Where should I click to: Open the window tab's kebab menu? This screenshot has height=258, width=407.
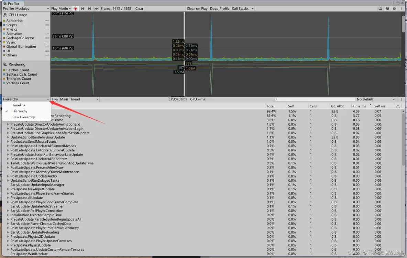393,3
